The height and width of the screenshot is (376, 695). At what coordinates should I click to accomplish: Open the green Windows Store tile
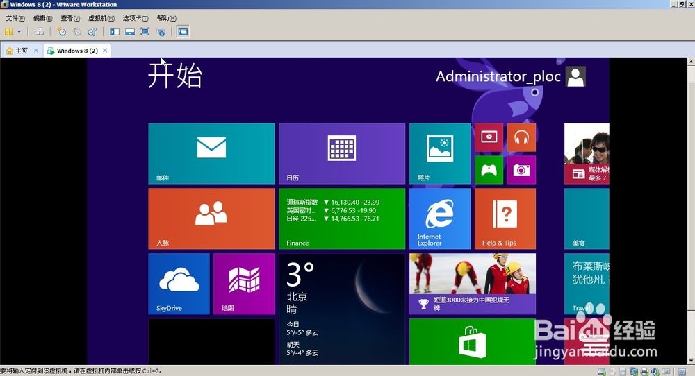click(473, 341)
